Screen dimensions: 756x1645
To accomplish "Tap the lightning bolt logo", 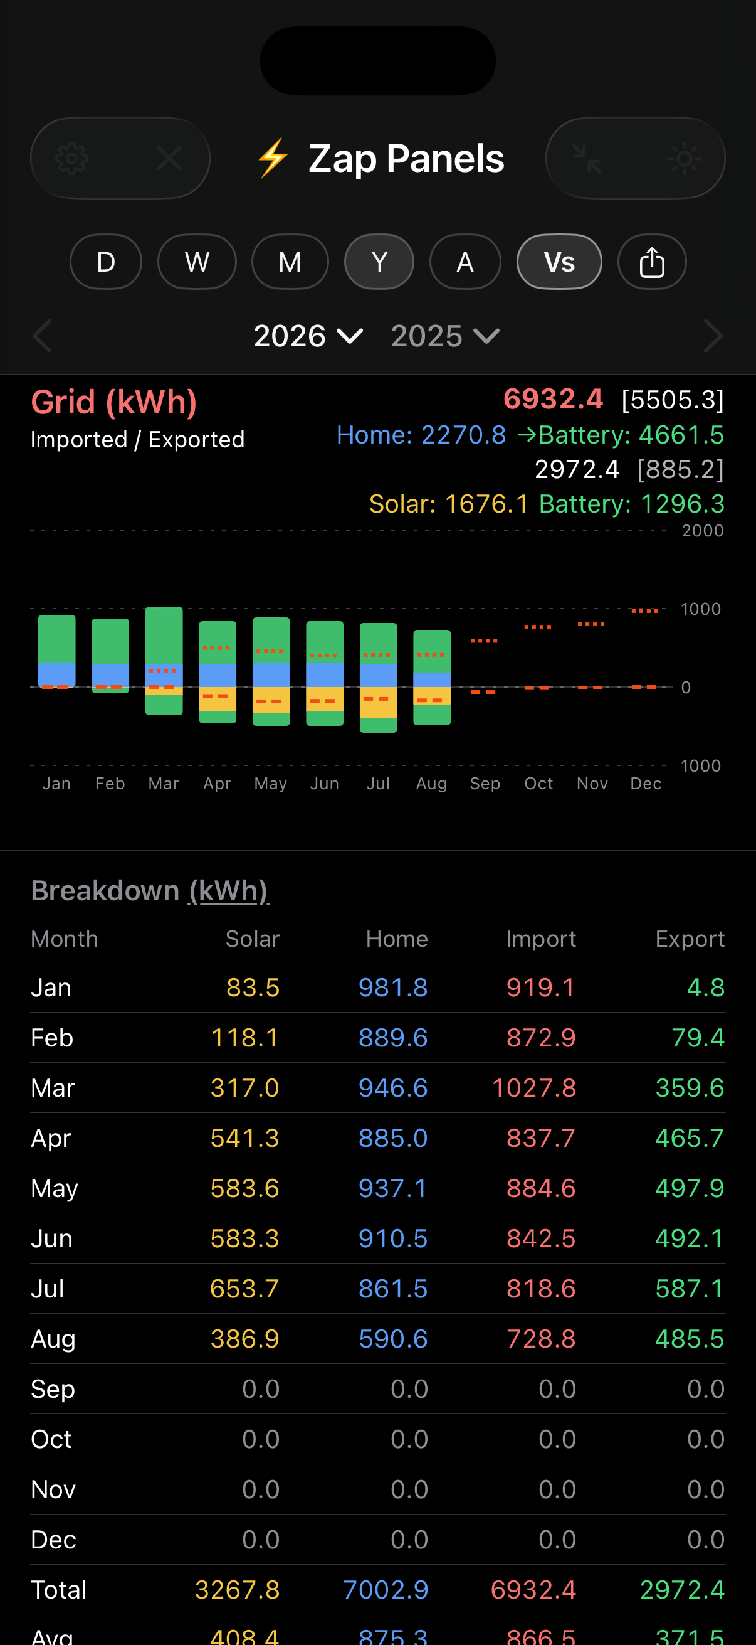I will 273,157.
